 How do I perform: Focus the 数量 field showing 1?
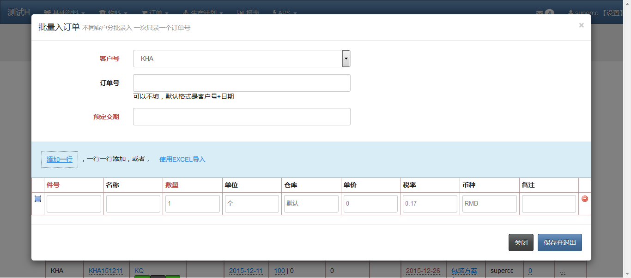193,204
